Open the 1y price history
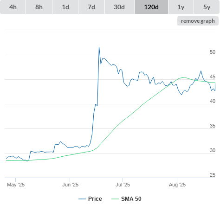The width and height of the screenshot is (220, 211). tap(181, 7)
